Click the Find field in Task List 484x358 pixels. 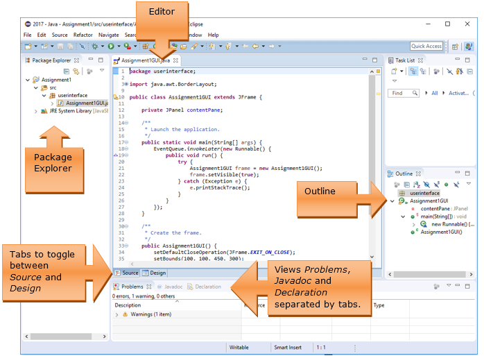coord(403,93)
